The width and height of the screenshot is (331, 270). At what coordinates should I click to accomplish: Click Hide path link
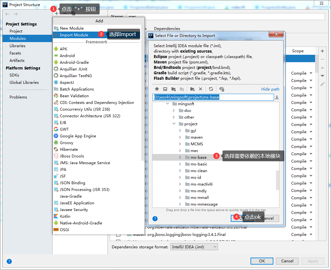tap(270, 89)
